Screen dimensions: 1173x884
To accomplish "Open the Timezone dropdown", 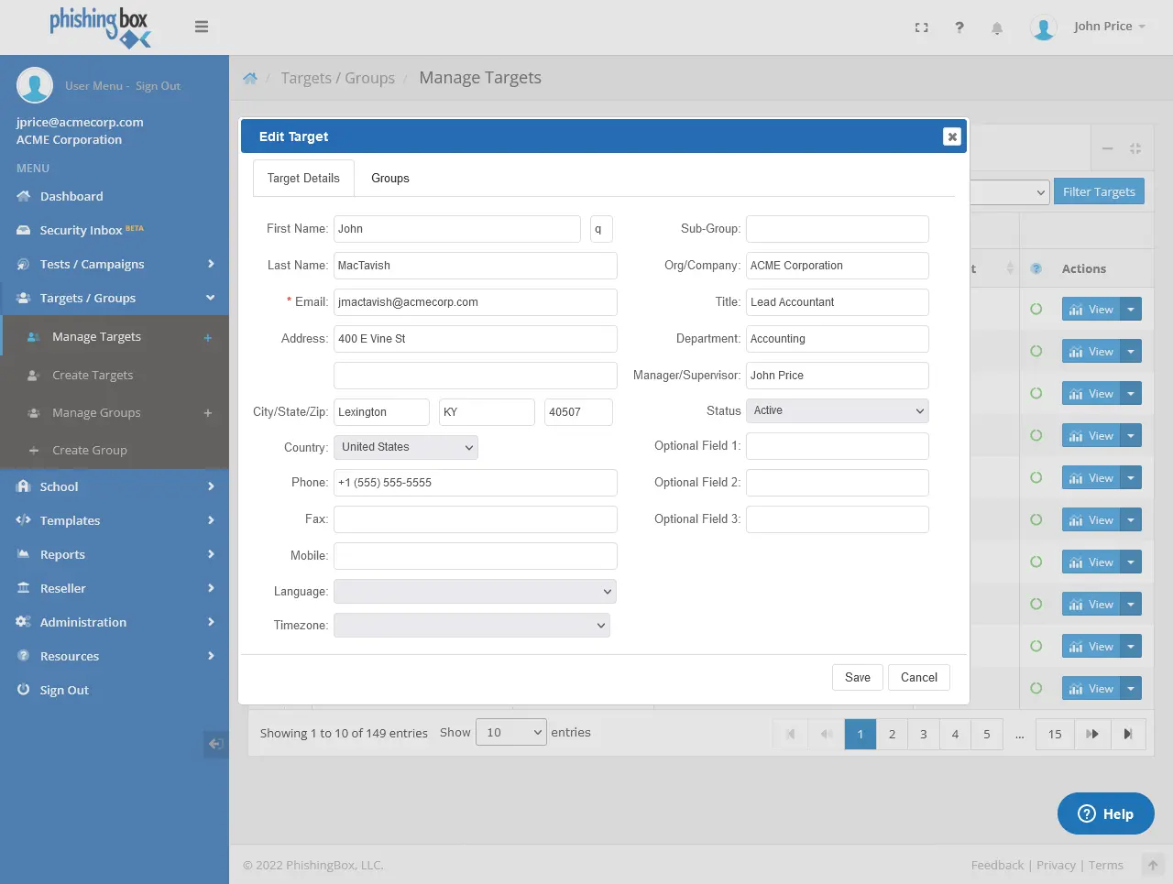I will click(471, 626).
